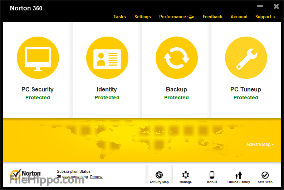The width and height of the screenshot is (284, 190).
Task: Open the Identity ID card icon
Action: point(107,58)
